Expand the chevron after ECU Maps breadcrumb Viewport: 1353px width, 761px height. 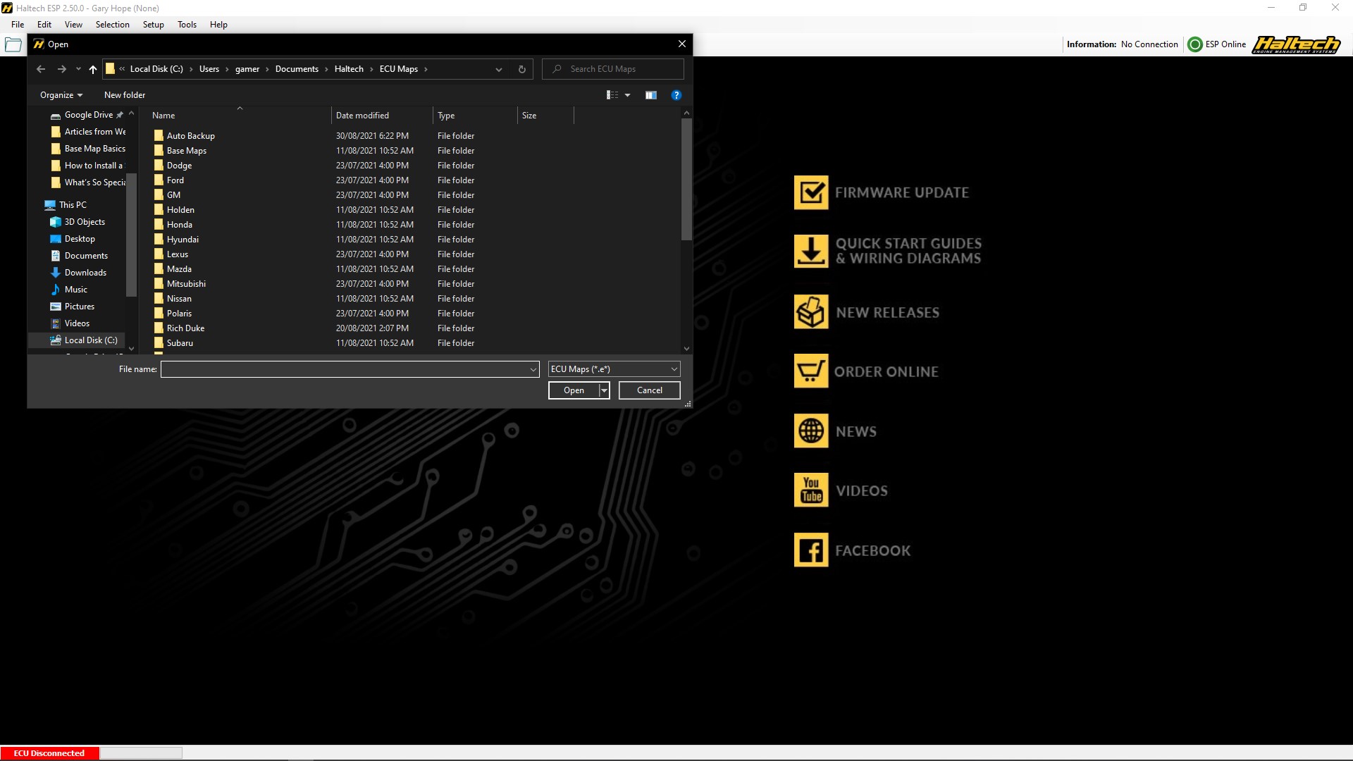pos(426,69)
